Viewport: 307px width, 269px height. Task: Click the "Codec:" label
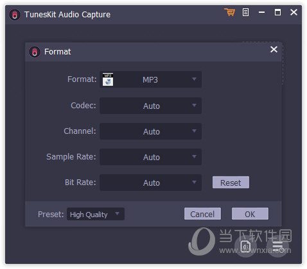83,106
